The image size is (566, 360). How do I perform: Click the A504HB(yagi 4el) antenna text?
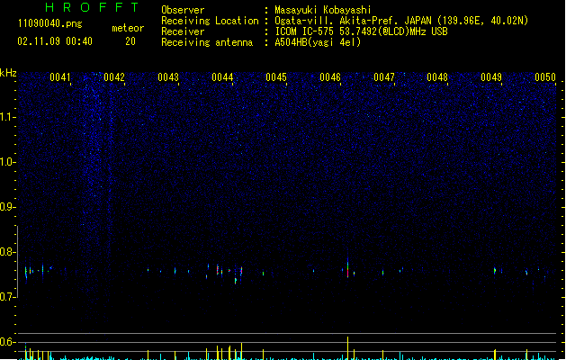(318, 42)
